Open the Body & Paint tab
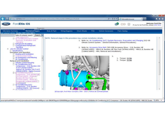Viewport: 165px width, 117px height. (x=51, y=31)
